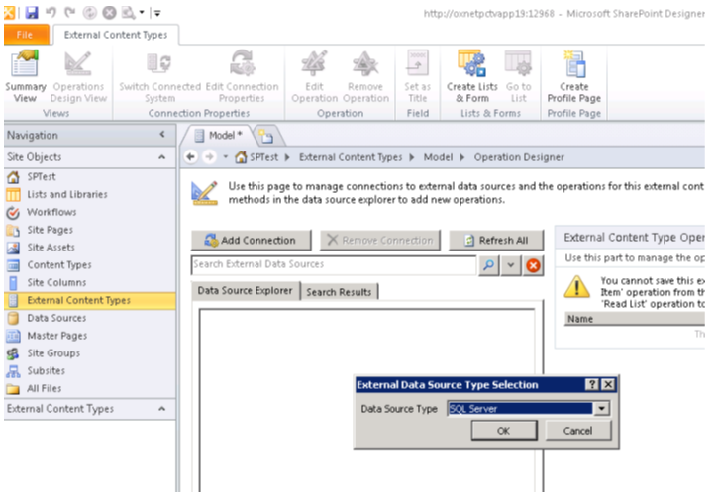716x502 pixels.
Task: Click the Undo icon in title bar
Action: (51, 12)
